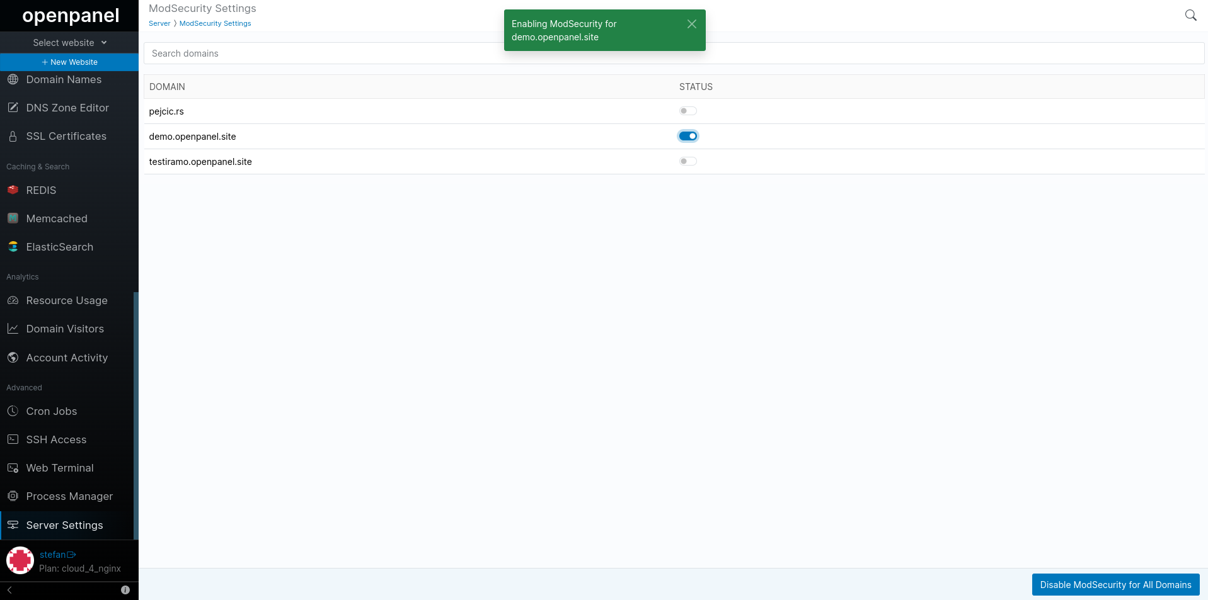This screenshot has width=1208, height=600.
Task: Click the Search domains input field
Action: 674,54
